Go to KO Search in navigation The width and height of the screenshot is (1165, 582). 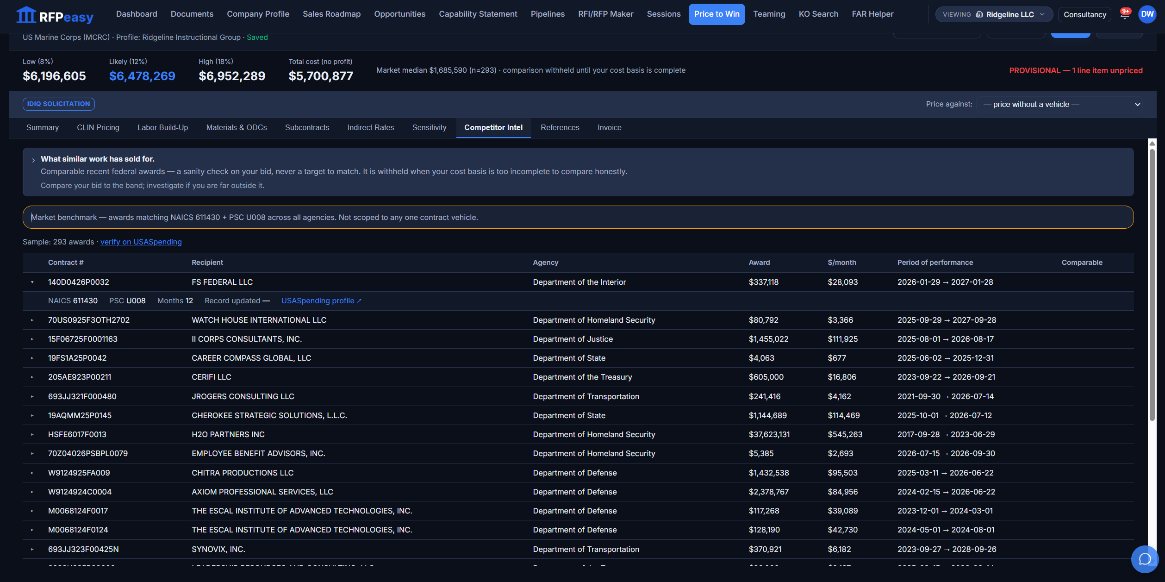click(x=818, y=14)
